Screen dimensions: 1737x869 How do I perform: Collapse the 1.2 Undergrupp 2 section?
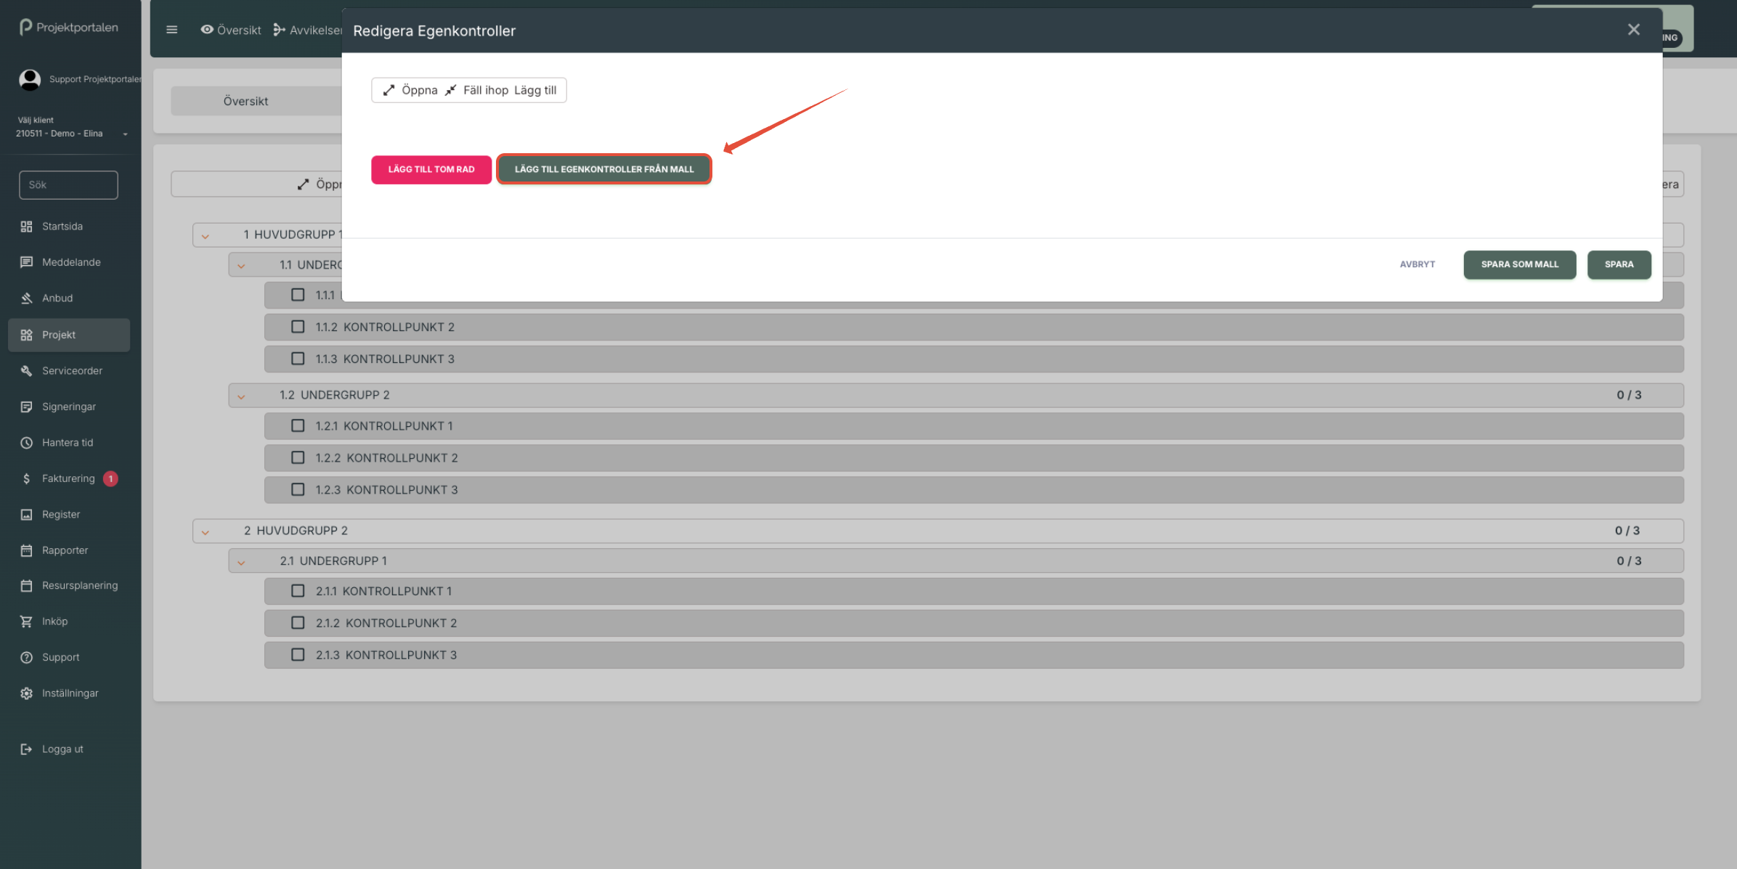pos(241,396)
